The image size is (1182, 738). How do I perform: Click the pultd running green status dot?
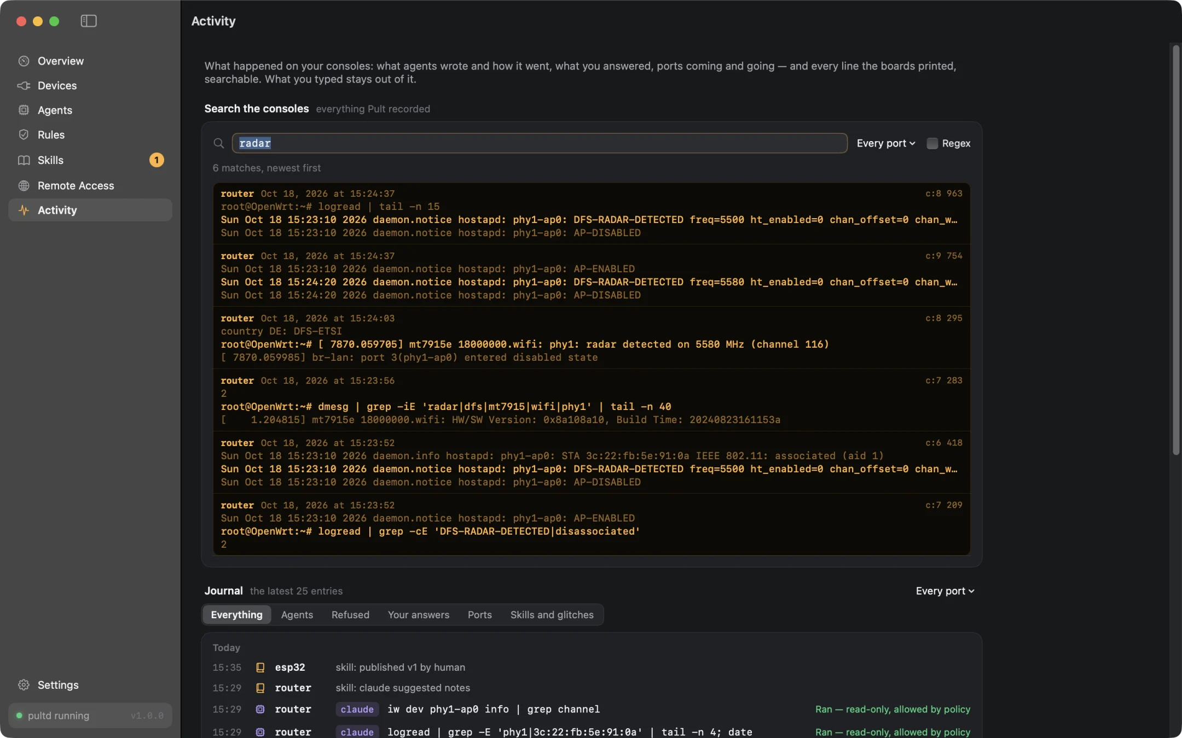click(x=20, y=716)
